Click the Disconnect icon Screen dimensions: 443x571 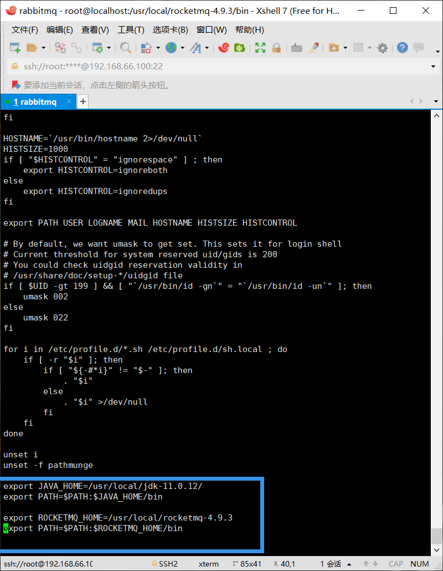click(60, 48)
